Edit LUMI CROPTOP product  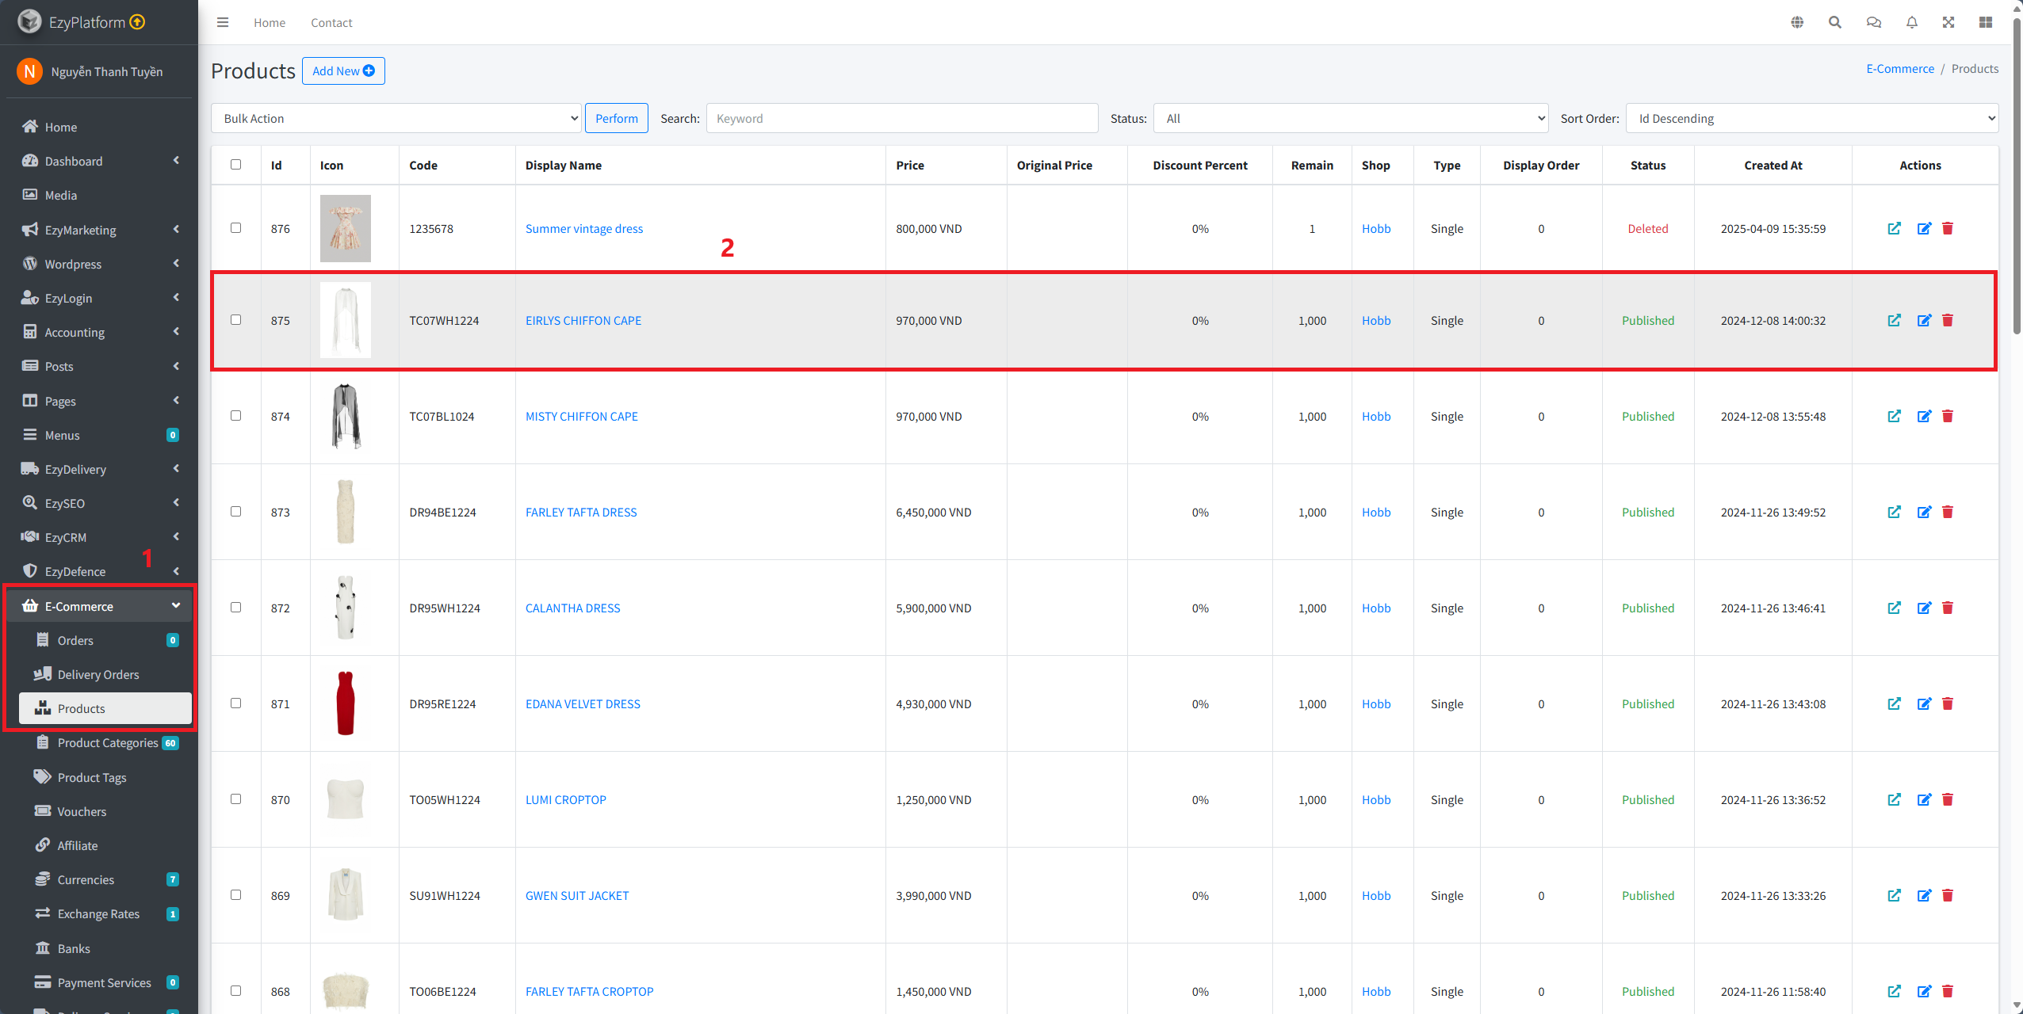pos(1924,799)
